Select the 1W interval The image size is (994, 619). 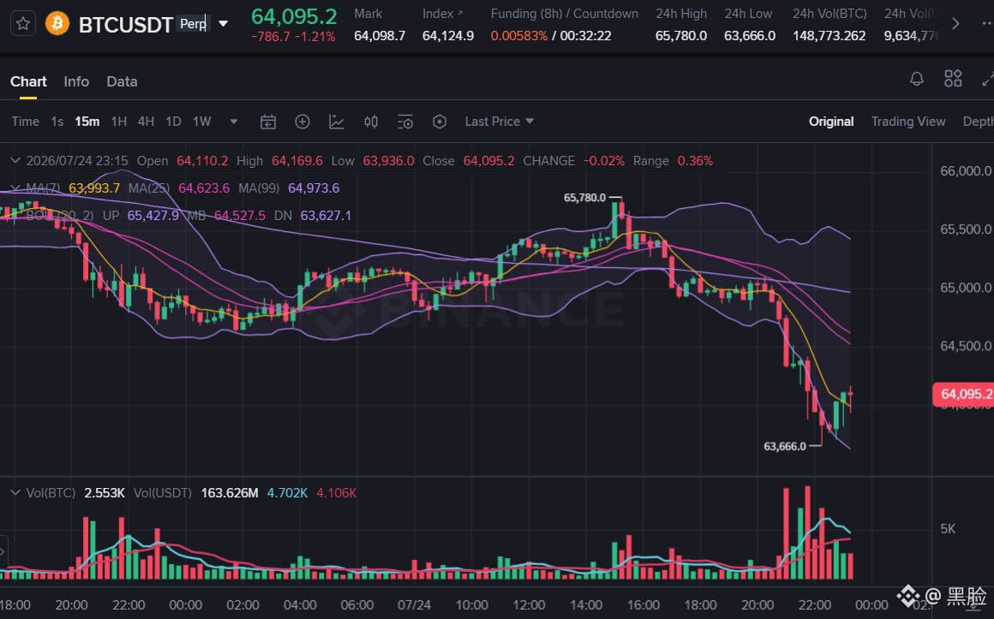click(x=201, y=122)
